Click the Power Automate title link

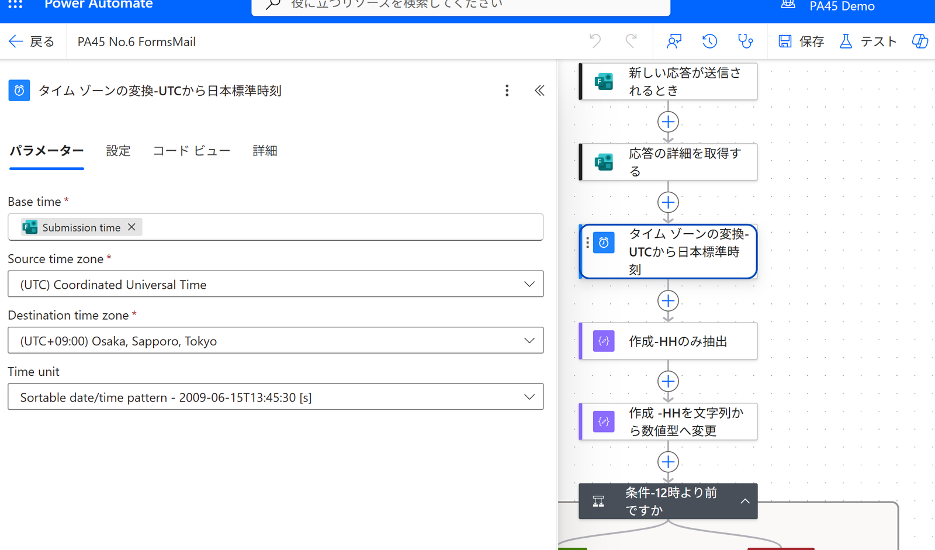click(99, 5)
